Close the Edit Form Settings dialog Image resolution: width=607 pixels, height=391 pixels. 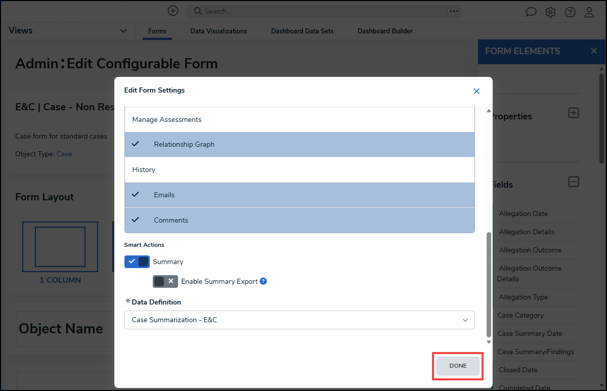(476, 91)
